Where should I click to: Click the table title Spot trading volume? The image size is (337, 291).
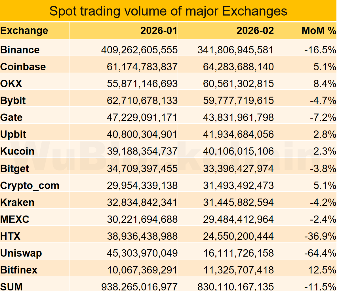coord(168,11)
